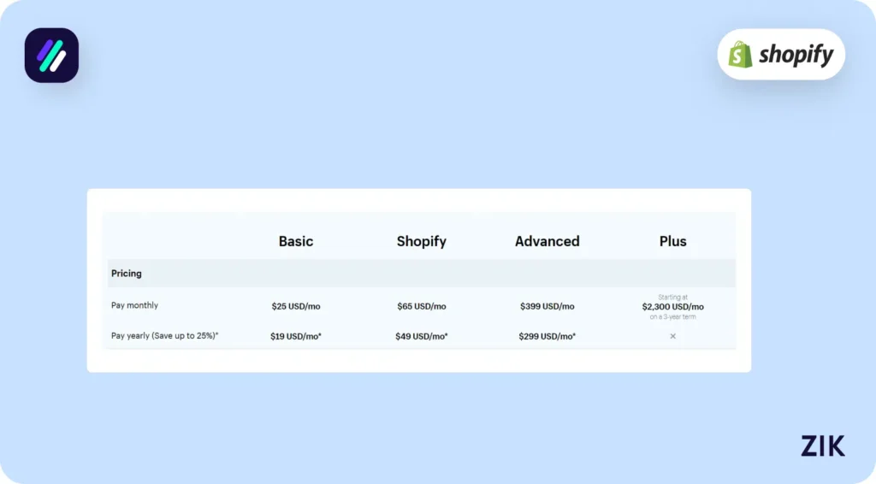876x484 pixels.
Task: Click the Pay monthly row label
Action: (x=134, y=305)
